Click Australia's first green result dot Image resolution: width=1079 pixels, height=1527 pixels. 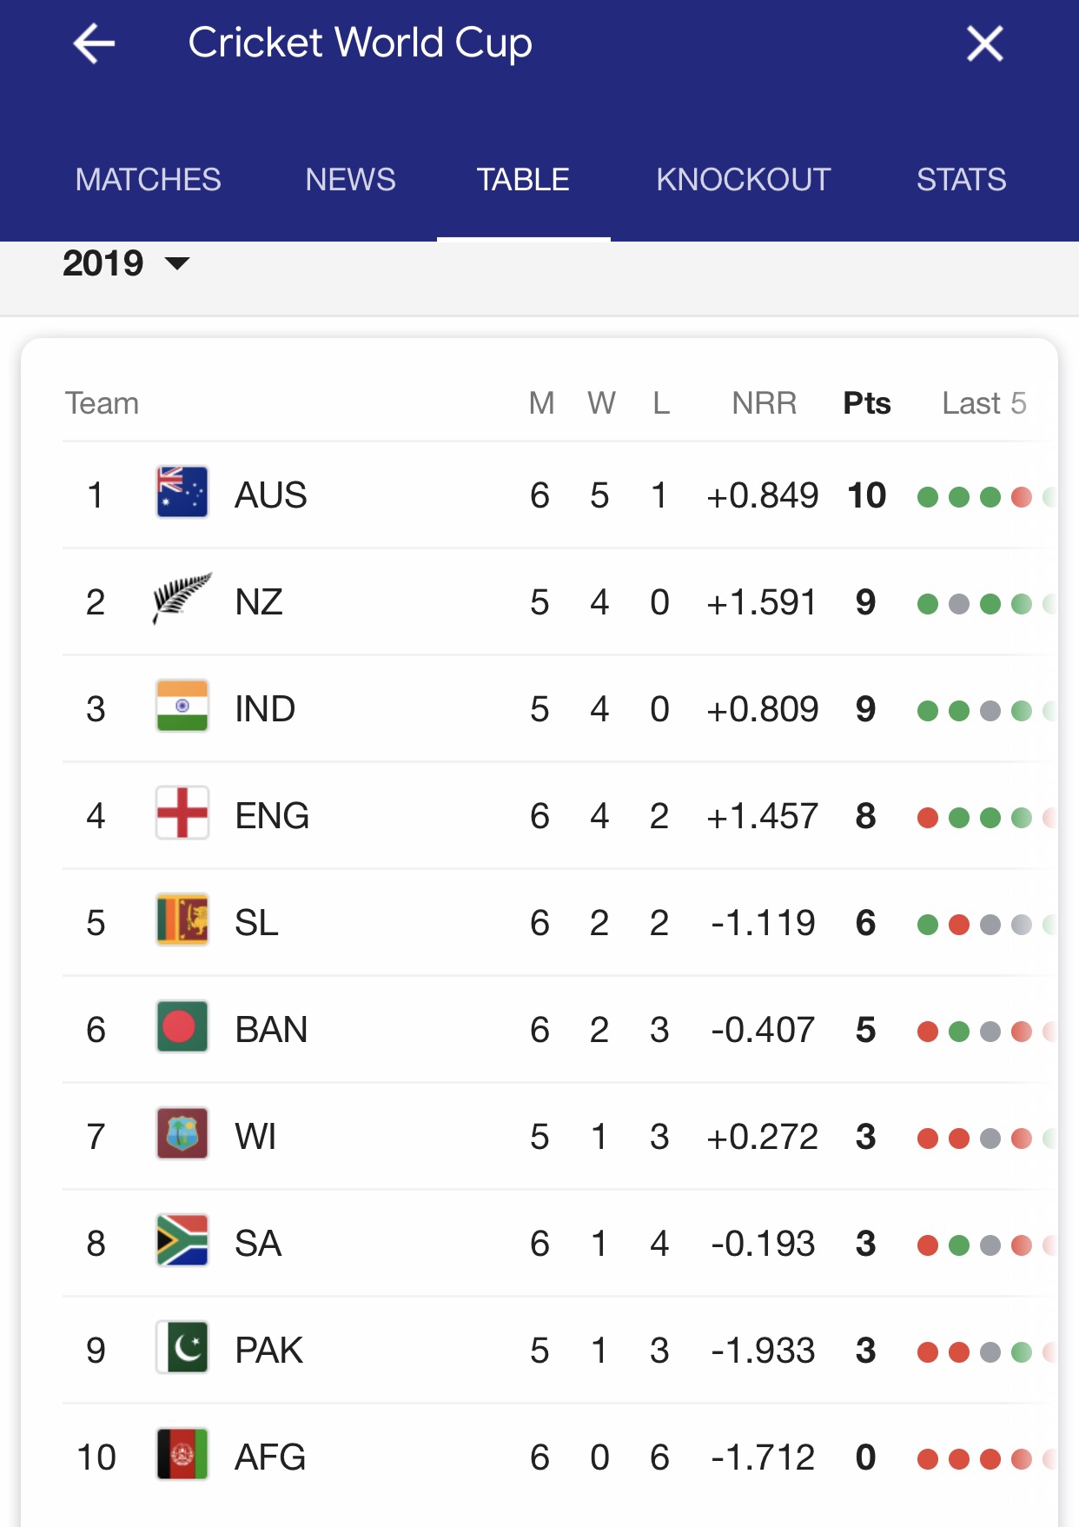pos(928,497)
